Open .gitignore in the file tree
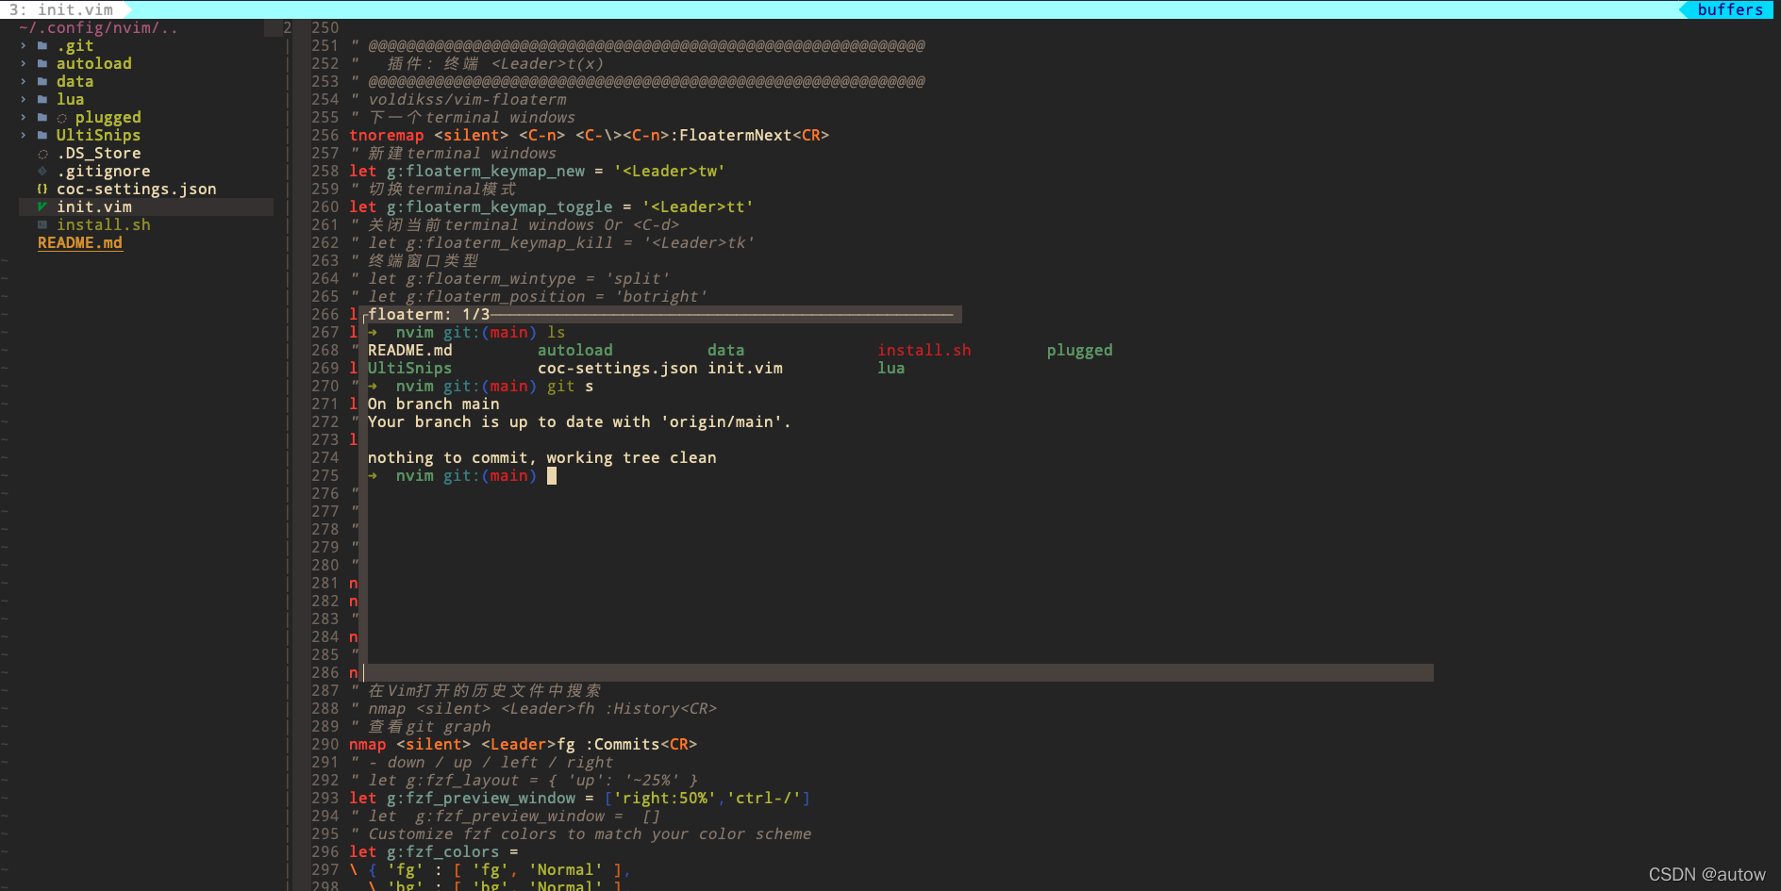1781x891 pixels. coord(104,172)
